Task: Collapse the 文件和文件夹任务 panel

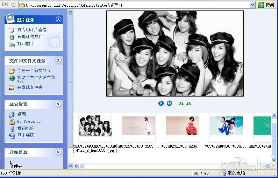Action: click(x=58, y=60)
